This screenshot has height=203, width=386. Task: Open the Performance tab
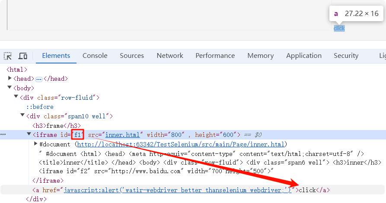point(215,56)
